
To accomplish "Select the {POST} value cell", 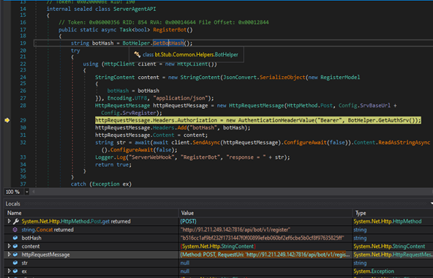I will [x=266, y=222].
